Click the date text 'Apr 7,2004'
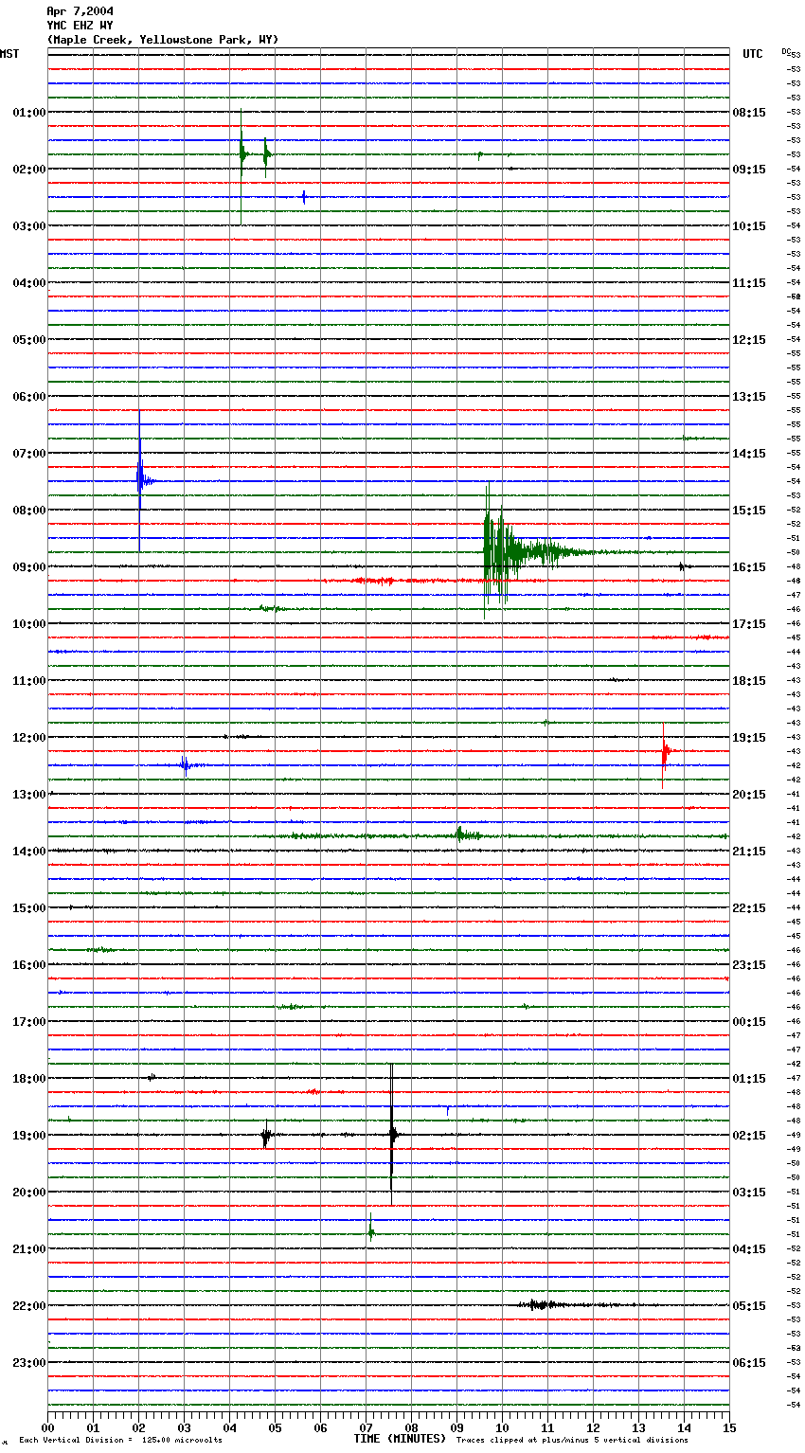This screenshot has height=1453, width=805. point(80,11)
